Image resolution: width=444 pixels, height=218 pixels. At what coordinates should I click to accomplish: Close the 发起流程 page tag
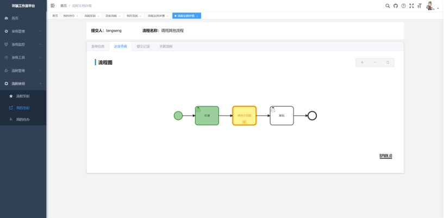click(x=120, y=16)
